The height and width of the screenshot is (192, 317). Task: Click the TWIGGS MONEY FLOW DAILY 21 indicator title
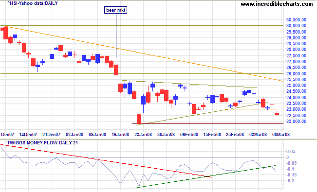[42, 143]
